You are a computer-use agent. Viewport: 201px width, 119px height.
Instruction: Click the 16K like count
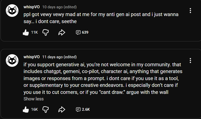pos(34,109)
